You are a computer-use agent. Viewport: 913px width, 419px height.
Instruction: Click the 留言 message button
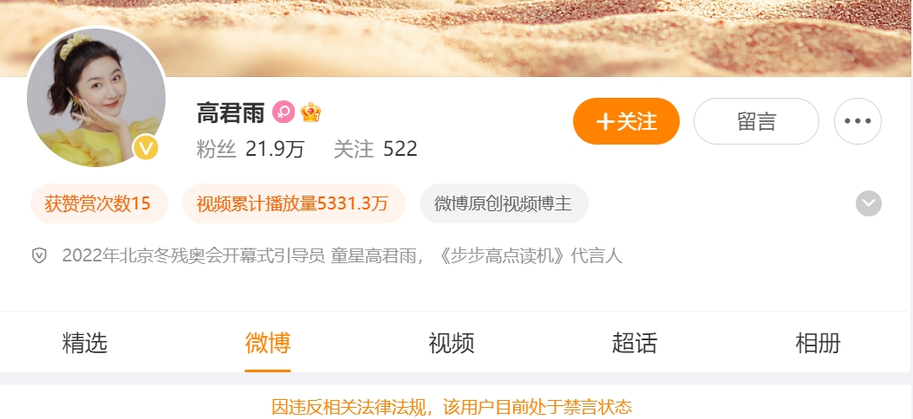point(756,121)
